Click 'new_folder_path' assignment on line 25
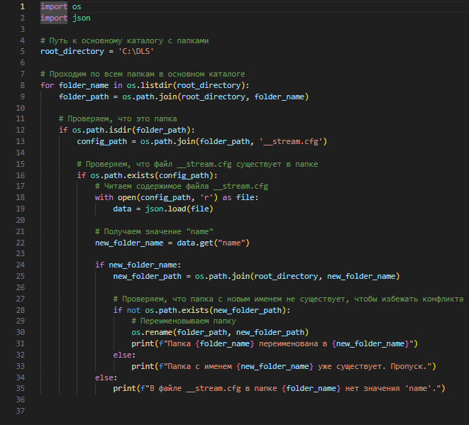This screenshot has height=425, width=469. (147, 277)
